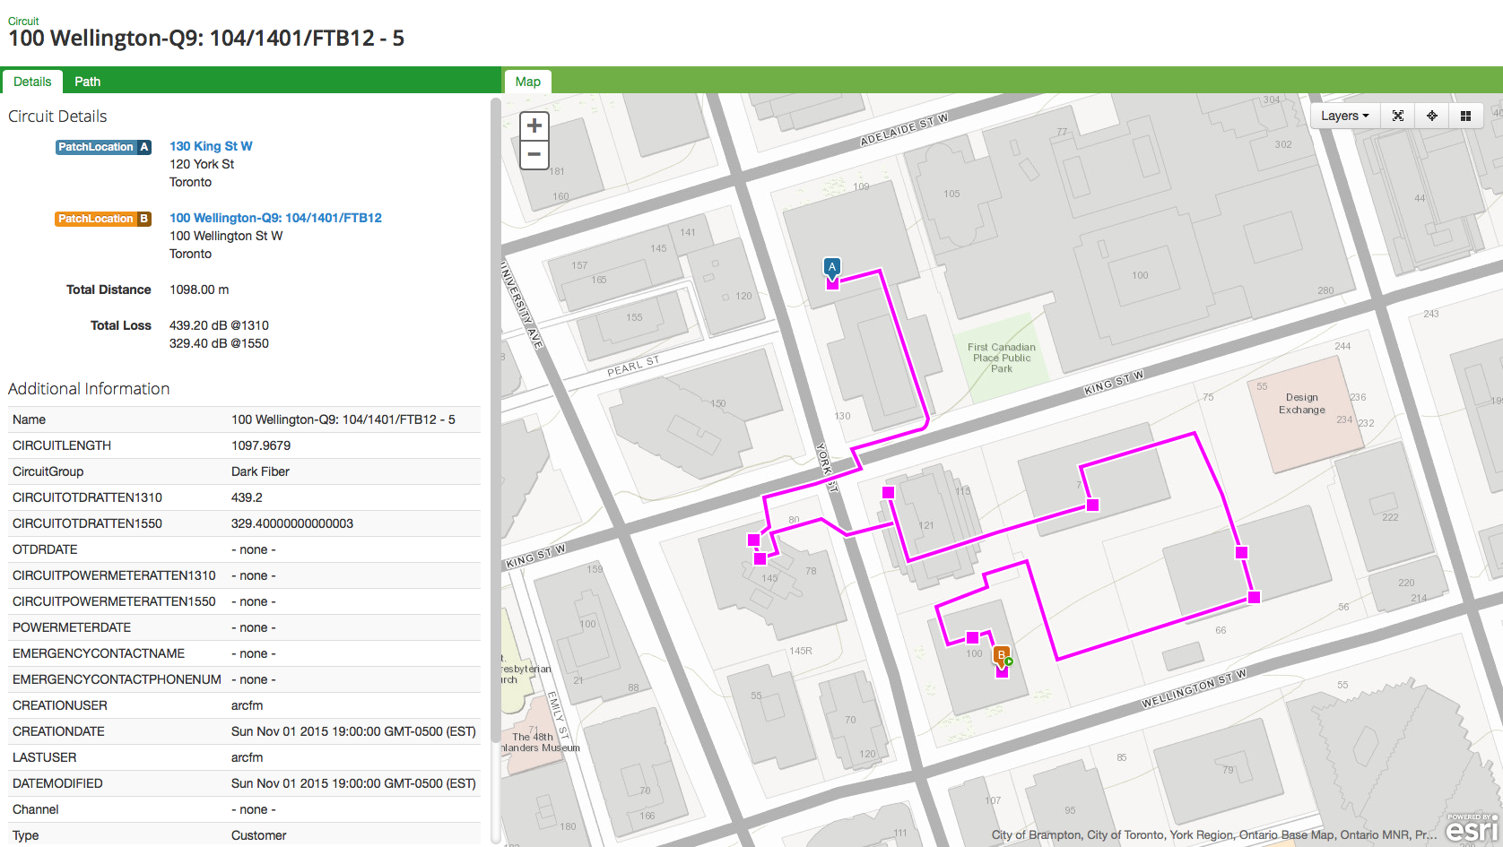Click the zoom in icon on the map
Image resolution: width=1503 pixels, height=847 pixels.
coord(534,125)
